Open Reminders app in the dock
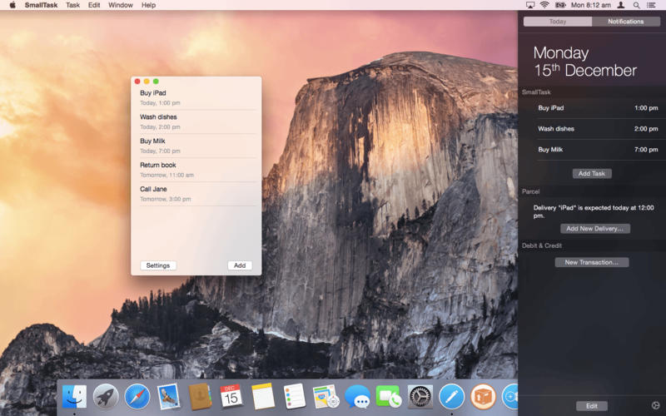The height and width of the screenshot is (416, 666). tap(294, 396)
